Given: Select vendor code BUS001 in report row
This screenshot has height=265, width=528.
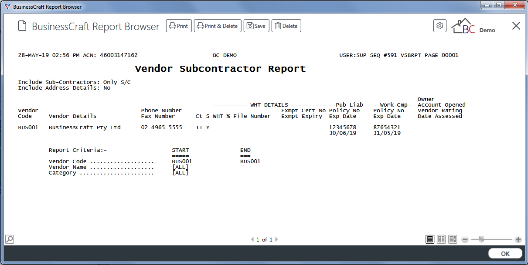Looking at the screenshot, I should (x=28, y=127).
